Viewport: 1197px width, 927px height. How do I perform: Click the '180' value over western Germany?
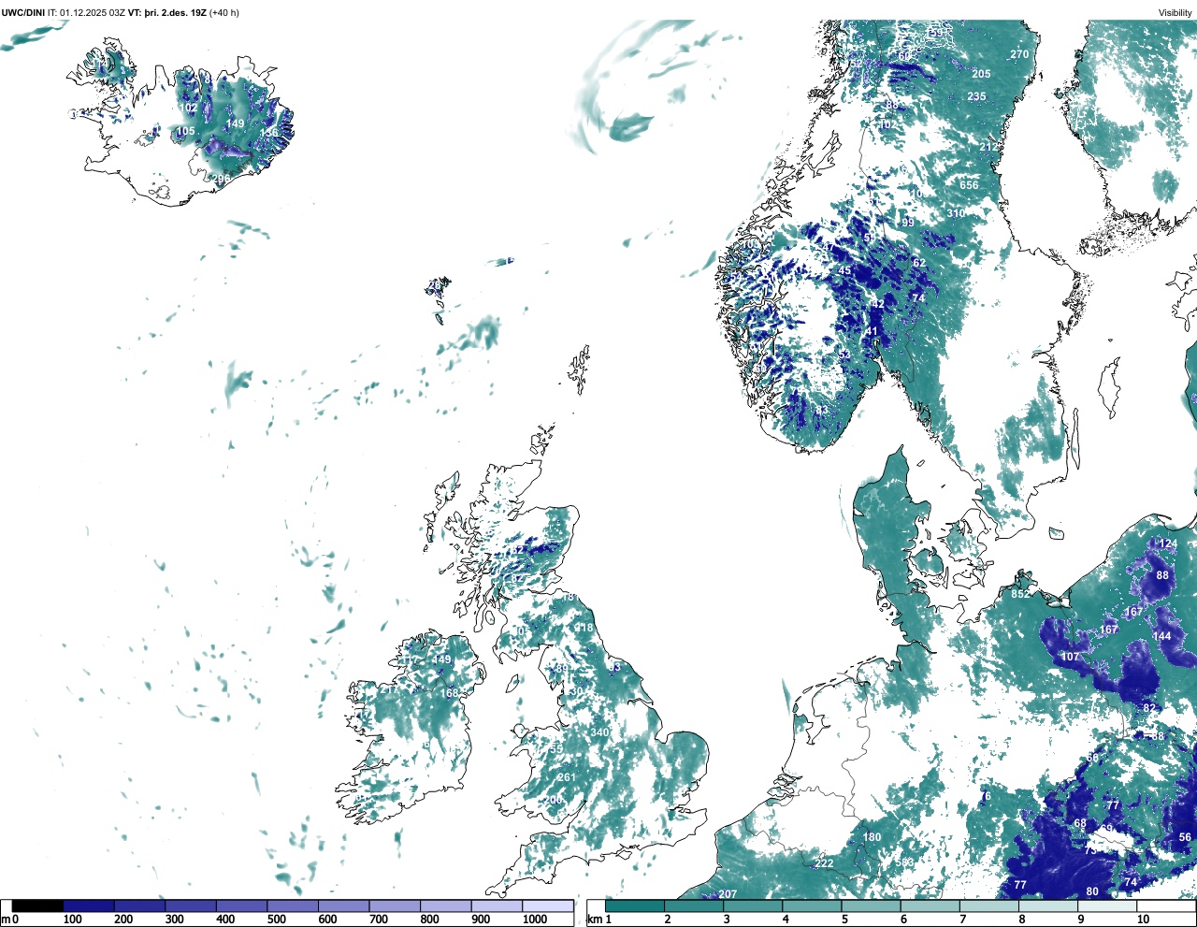pos(872,837)
